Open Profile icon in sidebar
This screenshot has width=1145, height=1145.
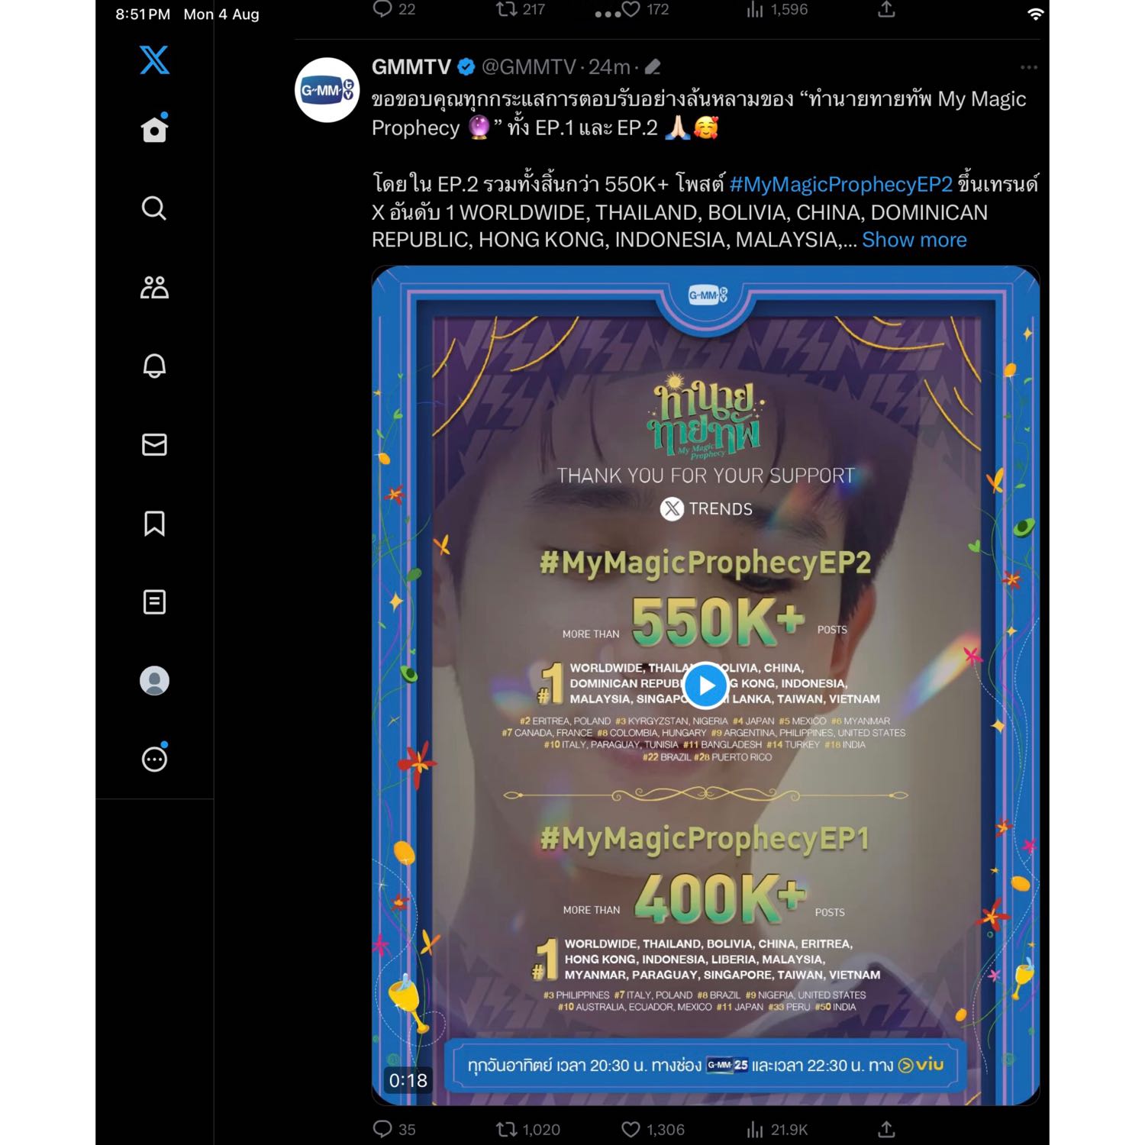[154, 681]
